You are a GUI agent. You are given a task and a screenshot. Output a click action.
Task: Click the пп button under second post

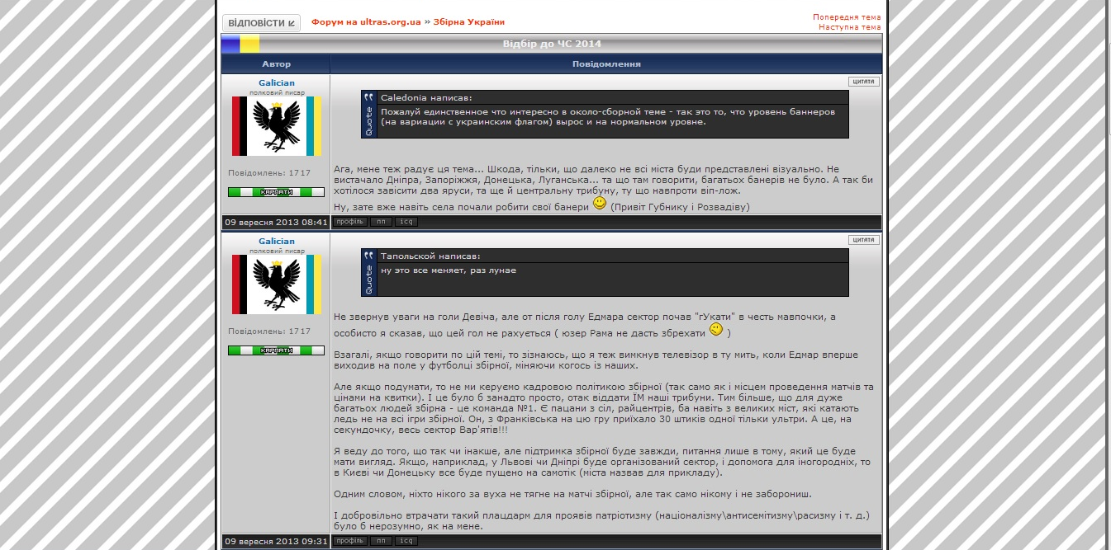381,541
